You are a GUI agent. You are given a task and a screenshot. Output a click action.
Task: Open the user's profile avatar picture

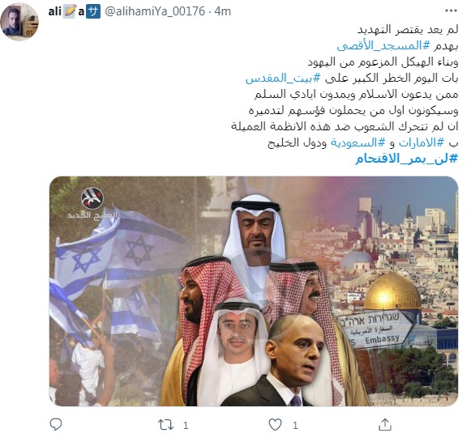coord(19,22)
